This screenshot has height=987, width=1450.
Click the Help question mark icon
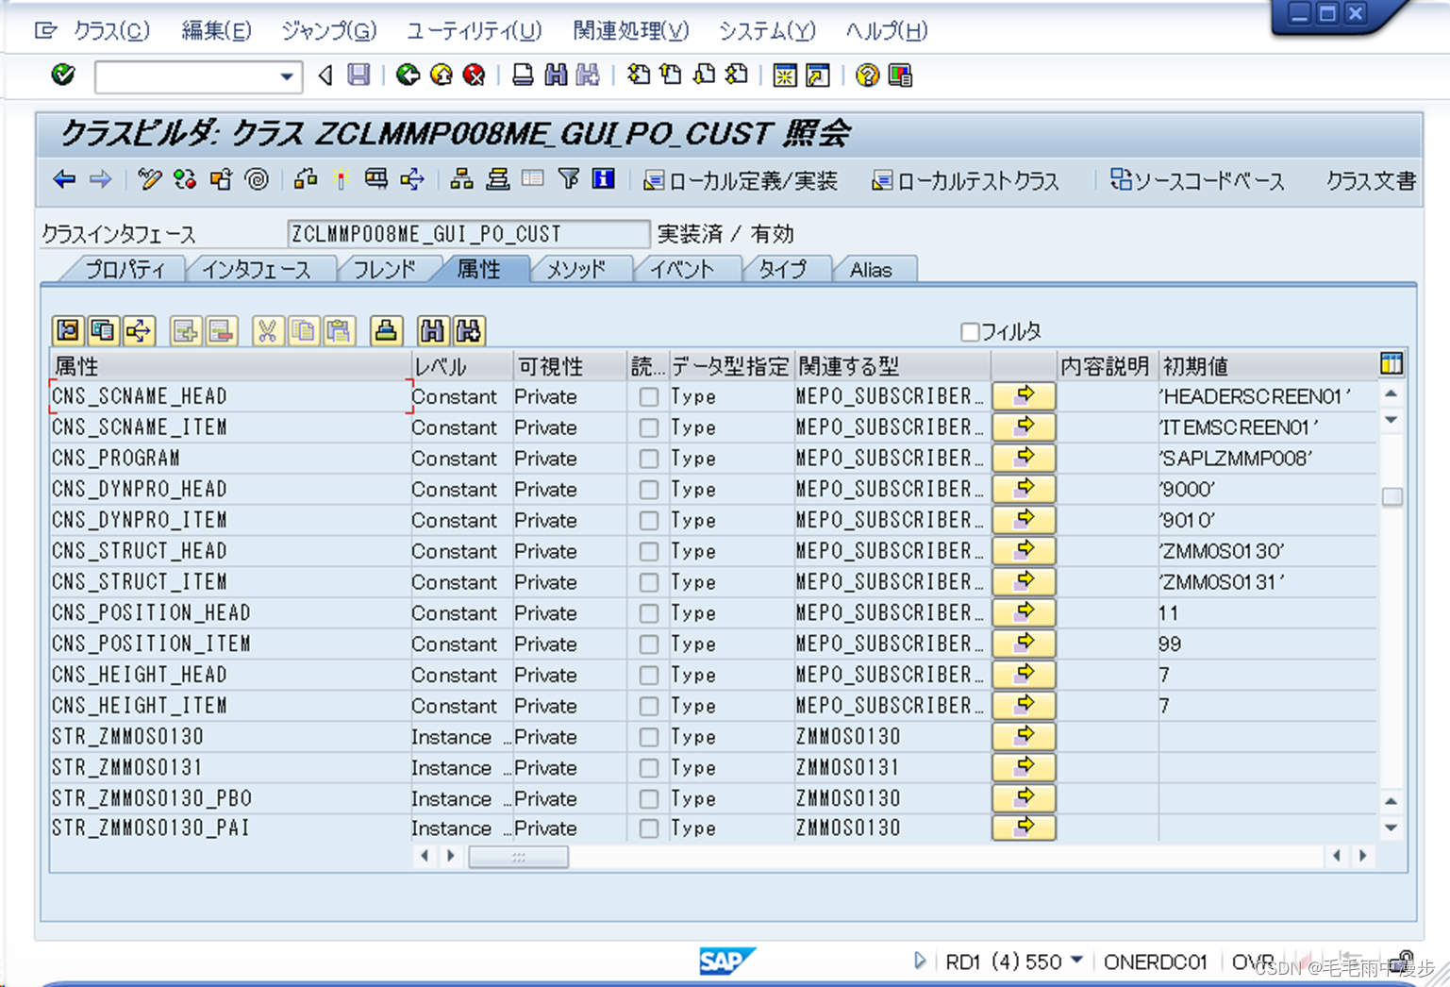(x=867, y=75)
